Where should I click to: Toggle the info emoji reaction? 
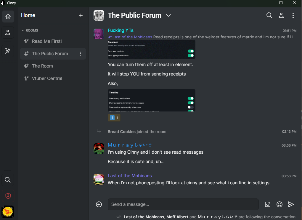[x=114, y=118]
